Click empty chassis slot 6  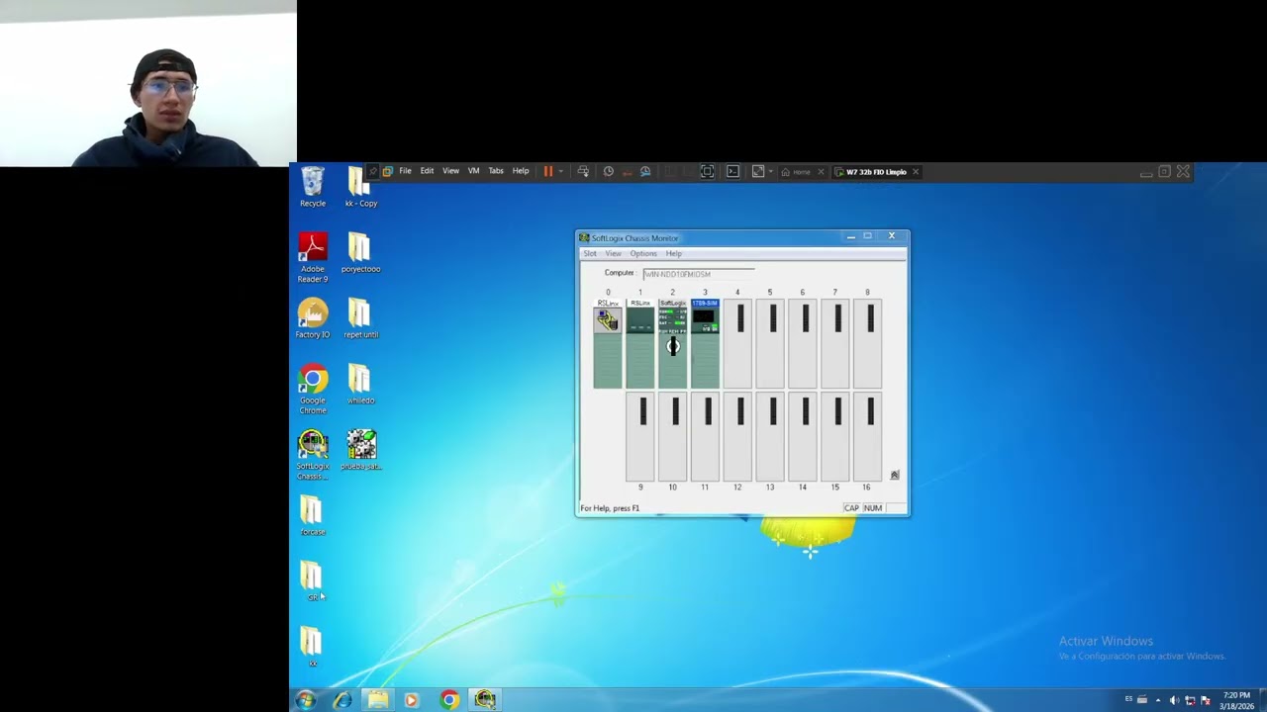(x=803, y=344)
